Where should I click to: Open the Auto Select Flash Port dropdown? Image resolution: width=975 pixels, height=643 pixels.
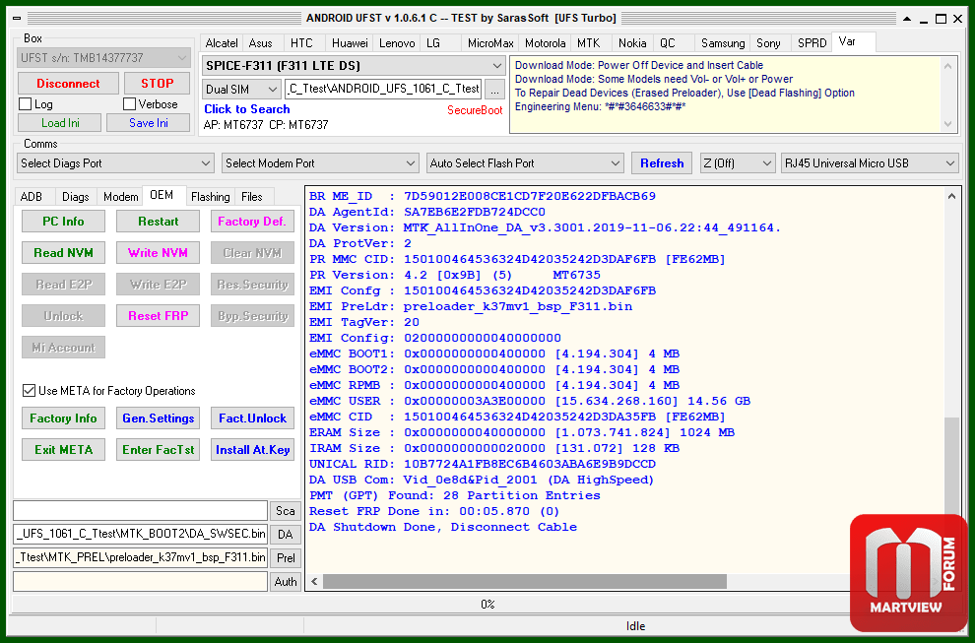pyautogui.click(x=525, y=162)
